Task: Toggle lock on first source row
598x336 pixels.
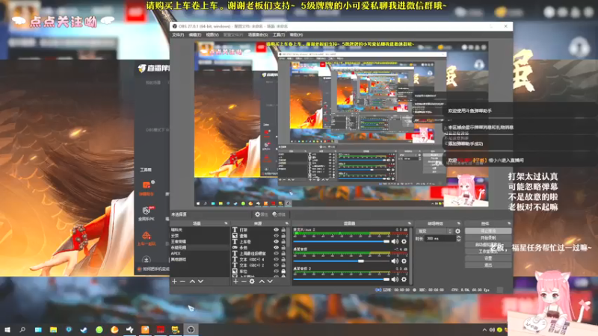Action: (283, 230)
